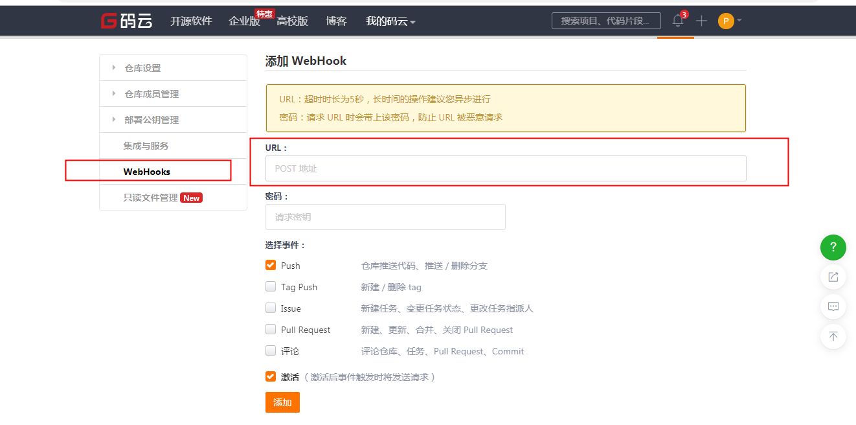Click the text 新建任务、变更任务状态、更改任务指派人

tap(447, 308)
